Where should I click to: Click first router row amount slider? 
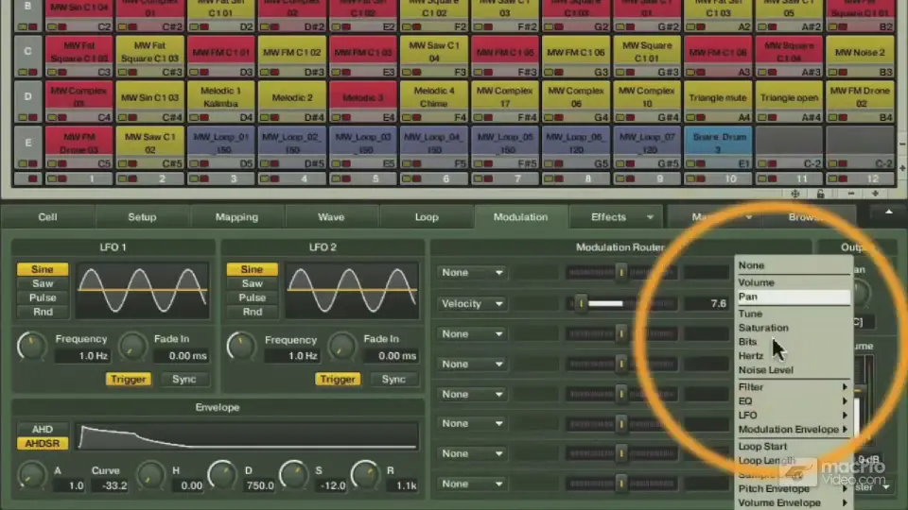[x=620, y=272]
